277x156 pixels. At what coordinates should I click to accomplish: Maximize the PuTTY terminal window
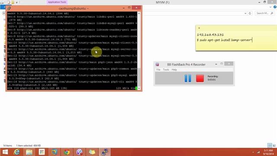[129, 8]
